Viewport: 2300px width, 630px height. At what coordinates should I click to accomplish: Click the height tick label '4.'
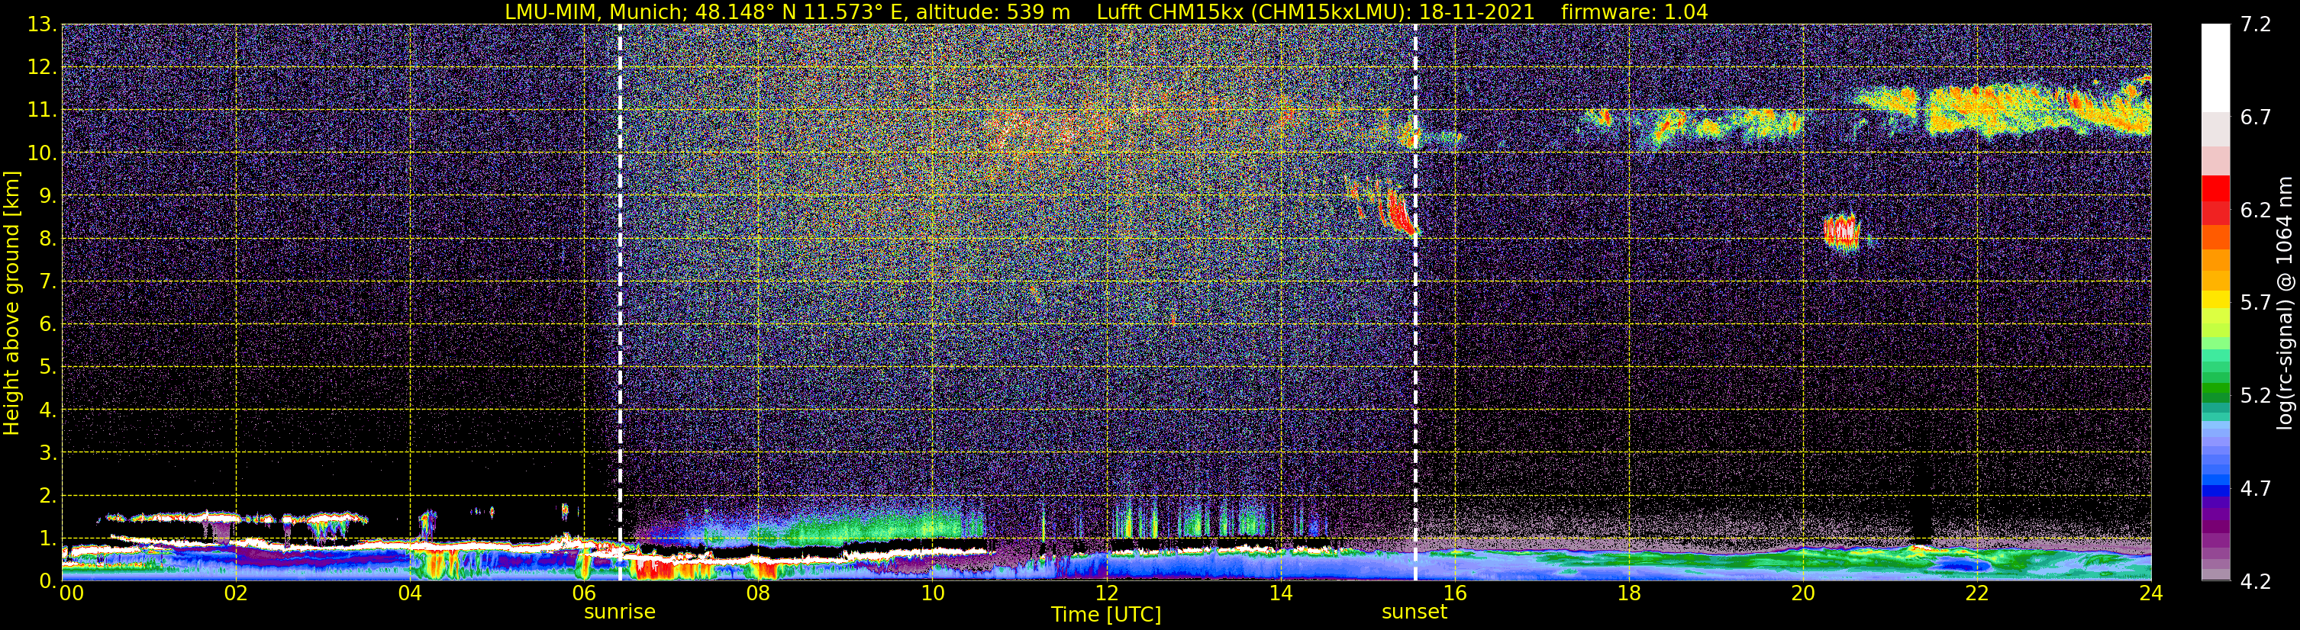click(48, 410)
